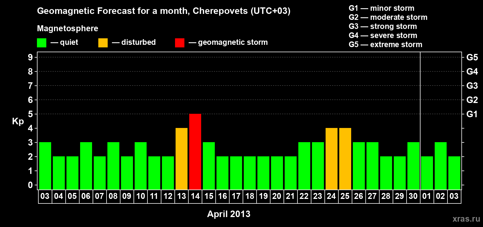Click the date label 25
The width and height of the screenshot is (483, 227).
click(345, 196)
